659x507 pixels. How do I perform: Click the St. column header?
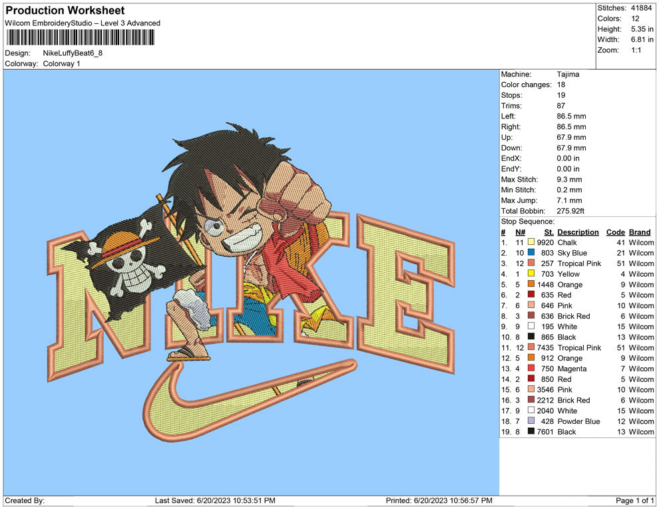[549, 232]
